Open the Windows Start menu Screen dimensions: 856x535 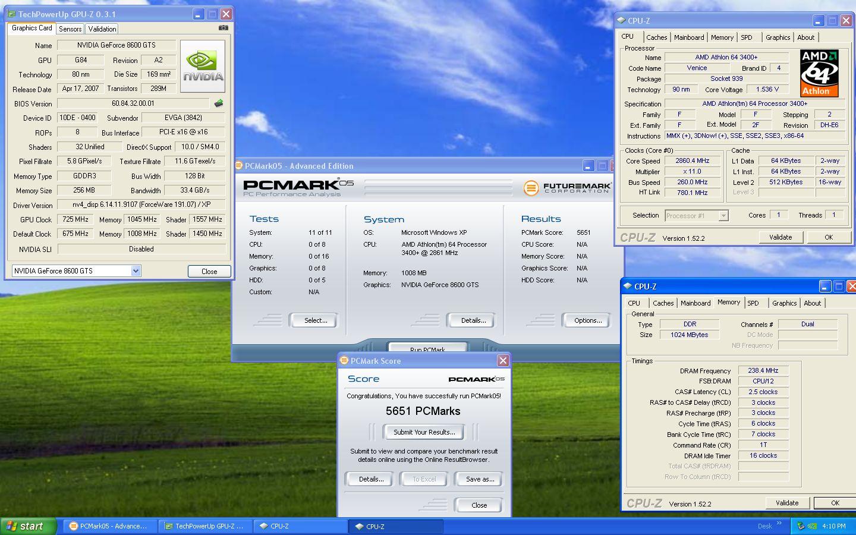pyautogui.click(x=29, y=526)
